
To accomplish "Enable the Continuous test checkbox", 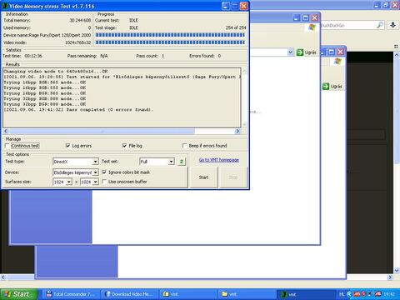I will [x=7, y=146].
